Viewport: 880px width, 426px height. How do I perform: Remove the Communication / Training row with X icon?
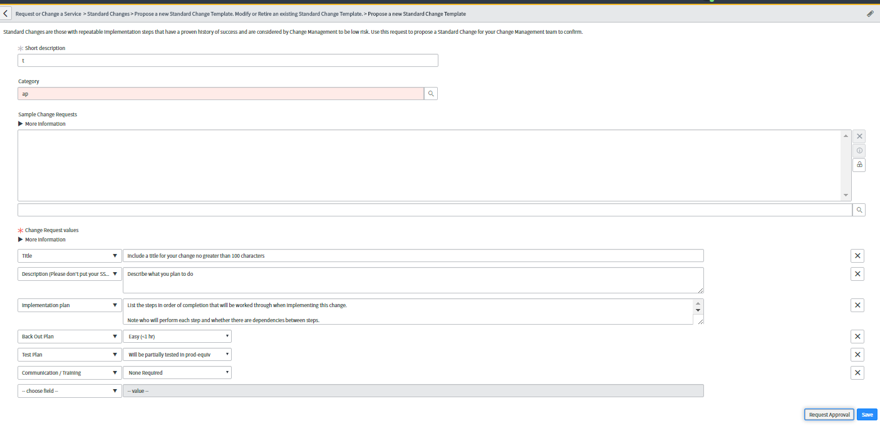(857, 372)
